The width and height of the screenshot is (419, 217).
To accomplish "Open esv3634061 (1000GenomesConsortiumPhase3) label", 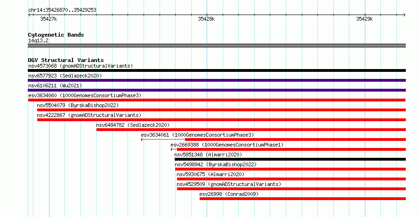I will [x=197, y=135].
